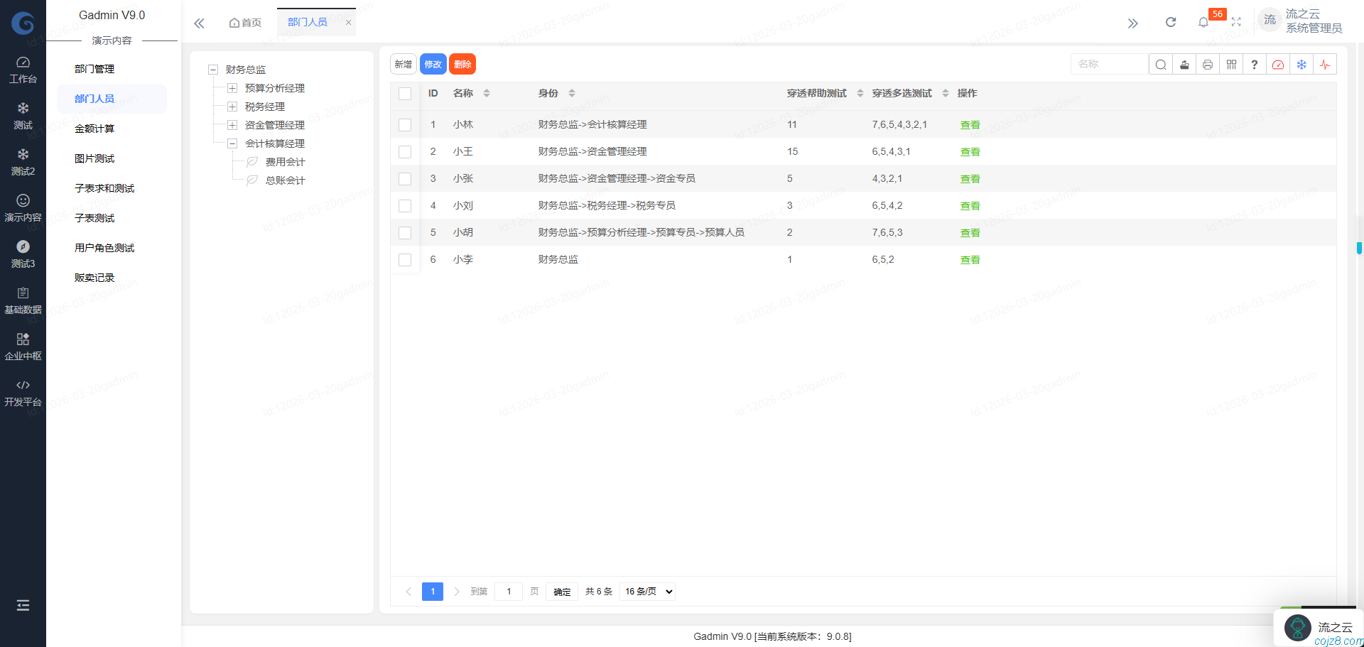The image size is (1364, 647).
Task: Switch to the 首页 tab
Action: pyautogui.click(x=245, y=22)
